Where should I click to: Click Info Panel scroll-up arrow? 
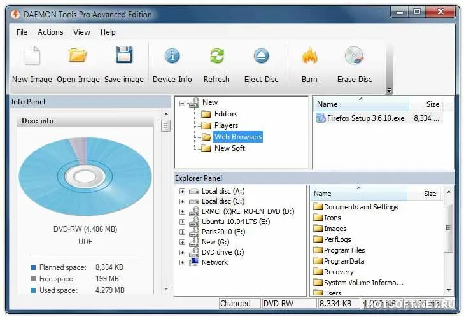tap(166, 114)
